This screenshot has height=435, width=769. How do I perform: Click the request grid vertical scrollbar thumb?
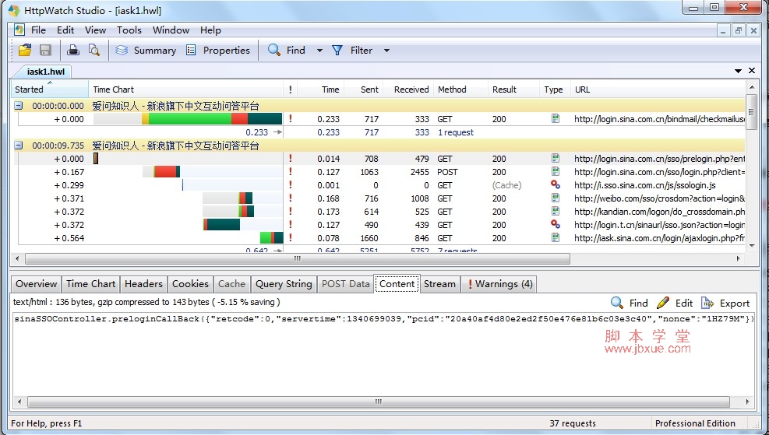coord(751,112)
